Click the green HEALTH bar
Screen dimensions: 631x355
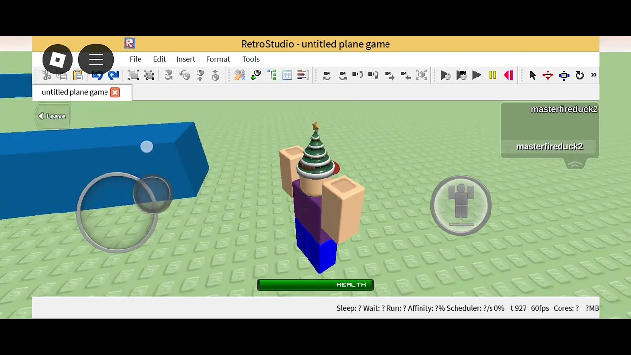(x=315, y=285)
